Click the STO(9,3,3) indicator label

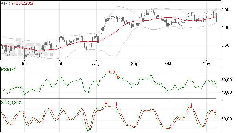pyautogui.click(x=11, y=103)
